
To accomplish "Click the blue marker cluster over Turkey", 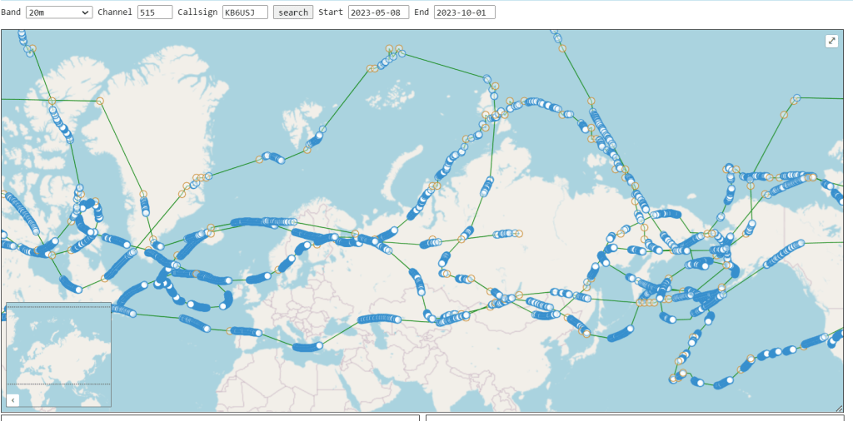I will click(379, 319).
